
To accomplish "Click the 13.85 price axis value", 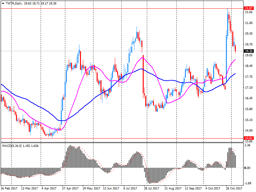I will [249, 141].
